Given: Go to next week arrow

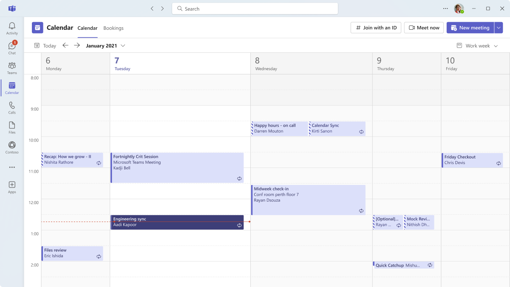Looking at the screenshot, I should (x=77, y=45).
